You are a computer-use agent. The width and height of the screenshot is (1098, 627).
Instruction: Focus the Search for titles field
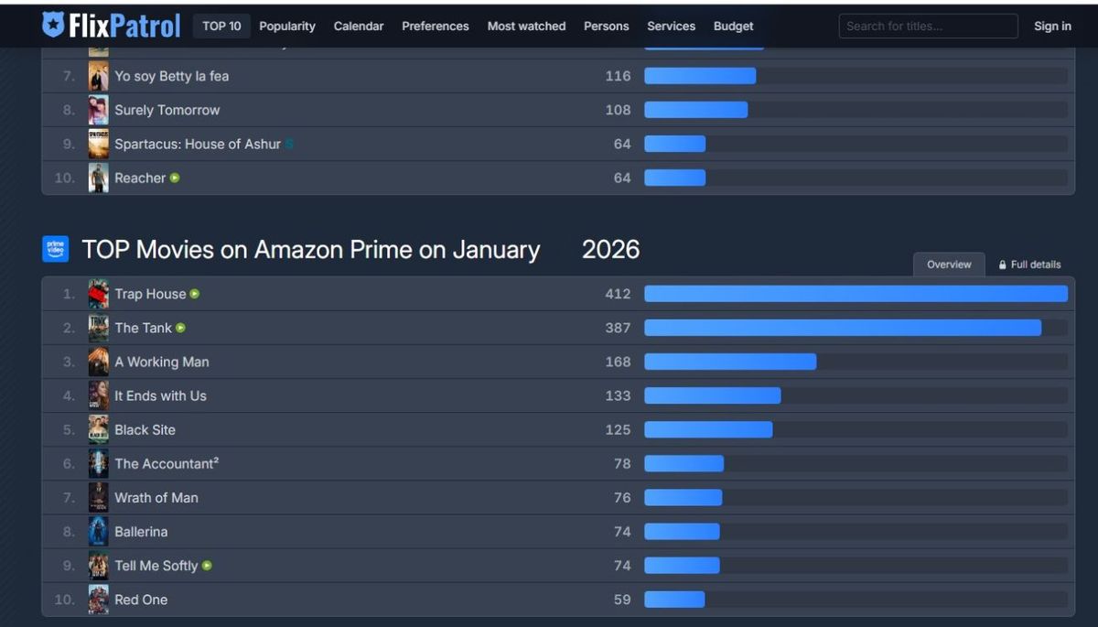coord(928,26)
